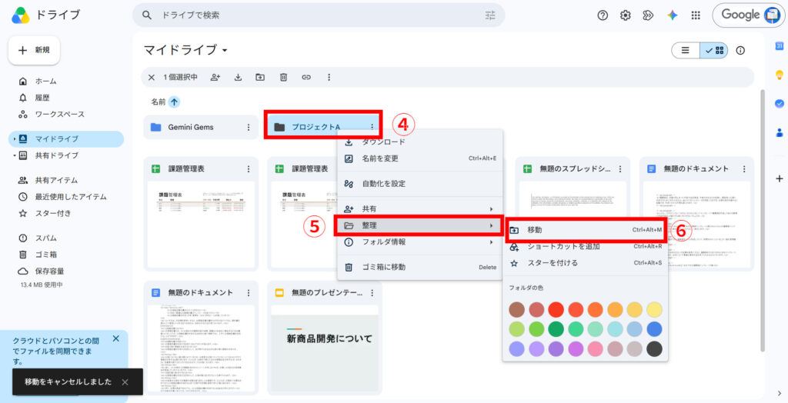Open 最近使用したアイテム in the sidebar
788x403 pixels.
66,197
